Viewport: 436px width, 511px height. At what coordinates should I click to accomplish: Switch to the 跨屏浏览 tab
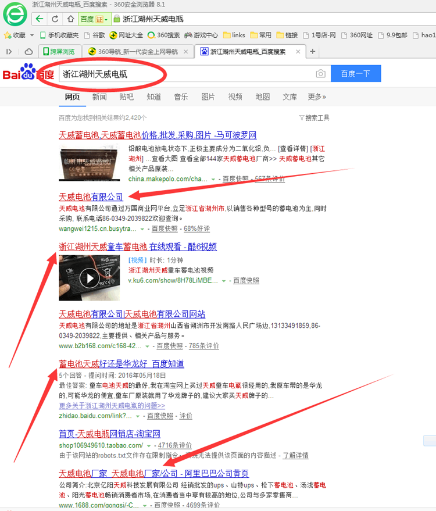click(x=59, y=52)
